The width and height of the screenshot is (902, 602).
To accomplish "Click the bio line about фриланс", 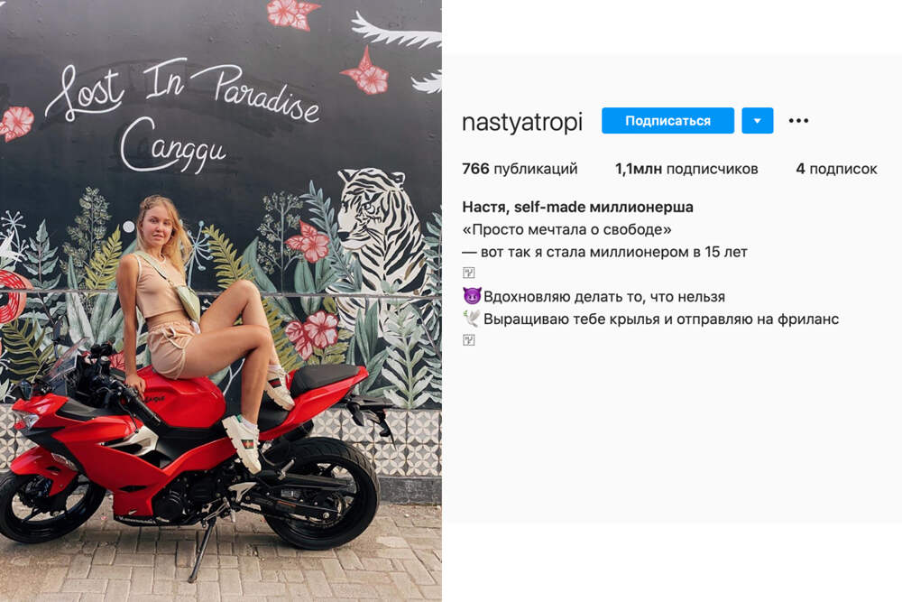I will coord(650,319).
